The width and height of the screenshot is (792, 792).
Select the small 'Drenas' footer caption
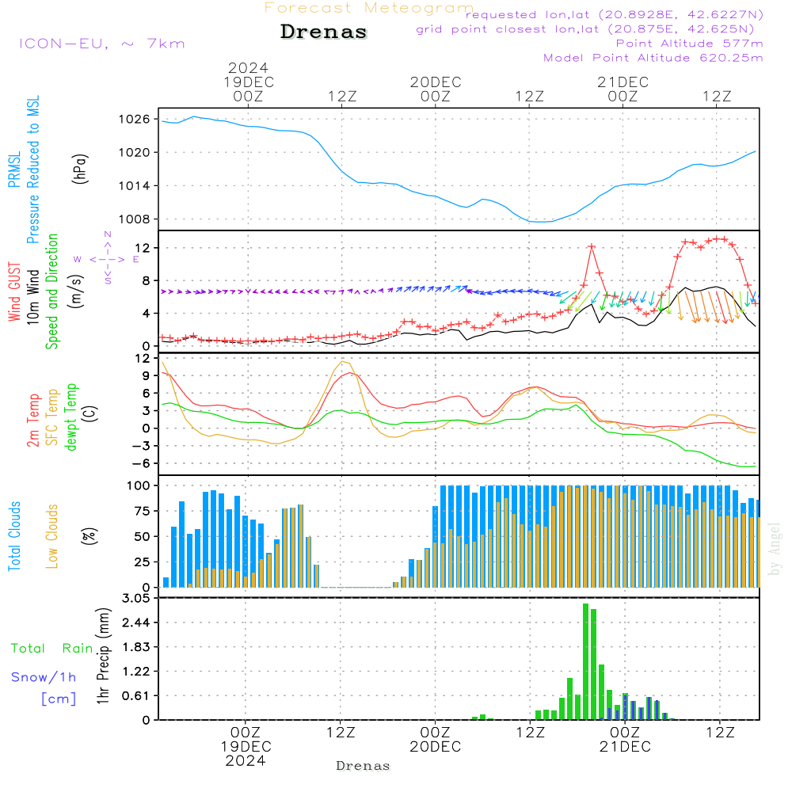[364, 766]
